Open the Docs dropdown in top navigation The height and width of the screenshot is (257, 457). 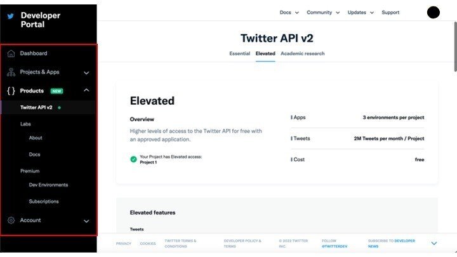(x=289, y=13)
